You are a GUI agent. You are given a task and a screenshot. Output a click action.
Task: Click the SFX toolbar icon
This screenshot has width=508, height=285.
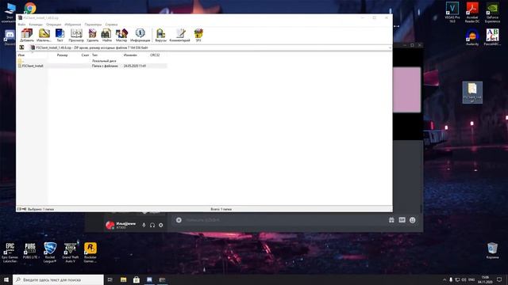pos(198,35)
